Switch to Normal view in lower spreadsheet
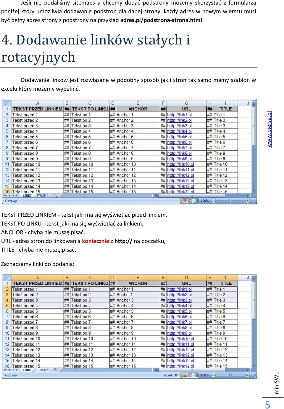 [185, 375]
